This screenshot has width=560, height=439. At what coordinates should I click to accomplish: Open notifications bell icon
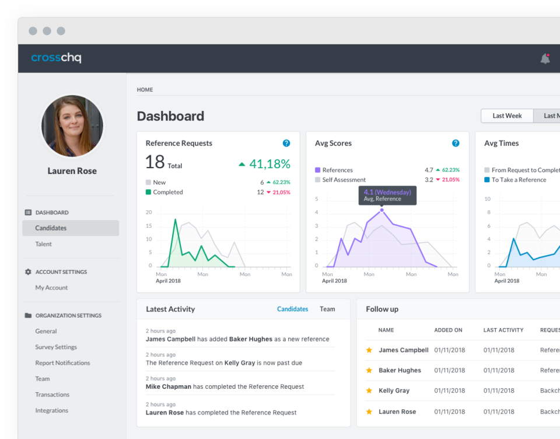tap(545, 58)
